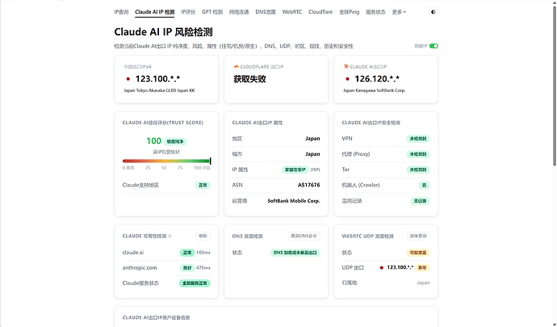Viewport: 557px width, 327px height.
Task: Click the IP address 126.120.*.*
Action: click(x=377, y=79)
